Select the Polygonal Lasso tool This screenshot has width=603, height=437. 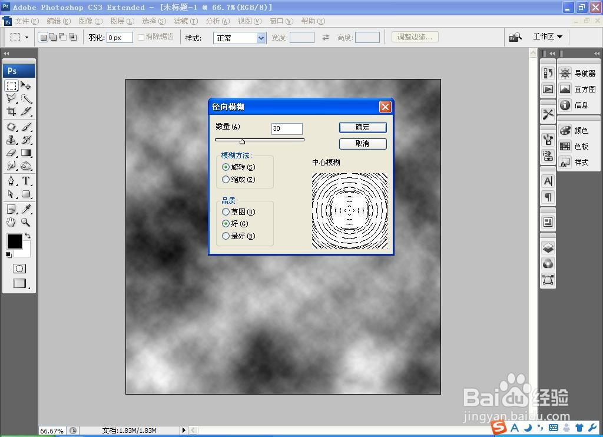click(x=12, y=98)
